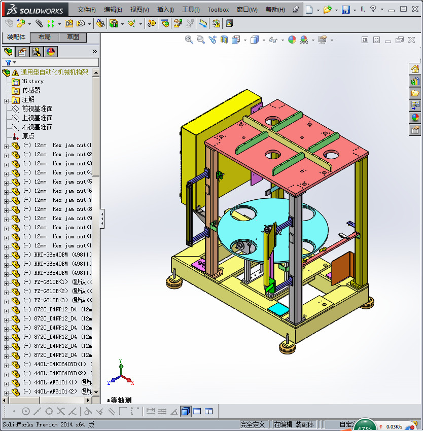Screen dimensions: 423x431
Task: Open the 帮助(H) menu
Action: [275, 10]
